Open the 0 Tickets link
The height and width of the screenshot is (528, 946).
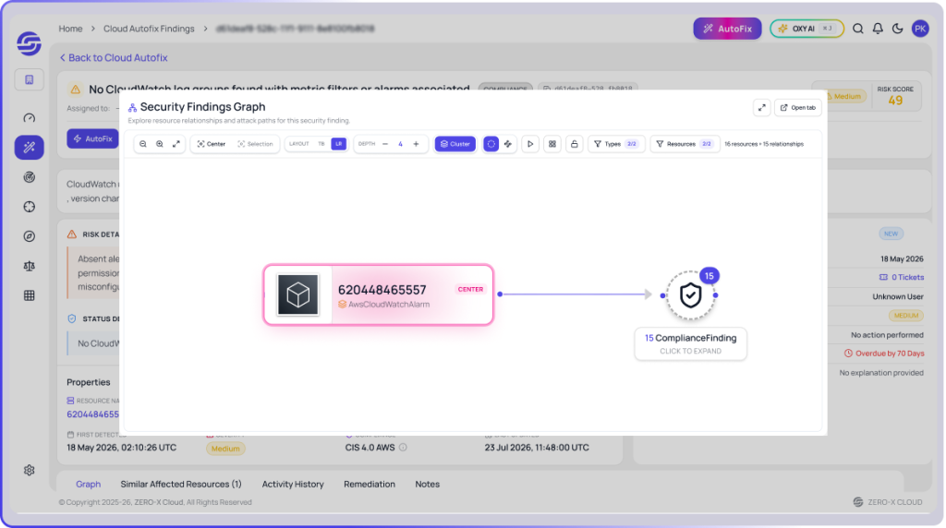[902, 277]
